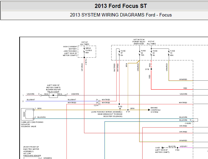208x159 pixels.
Task: Click the S122 splice label
Action: coord(120,106)
